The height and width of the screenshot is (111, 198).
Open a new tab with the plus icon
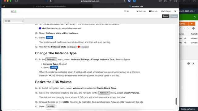coord(170,1)
